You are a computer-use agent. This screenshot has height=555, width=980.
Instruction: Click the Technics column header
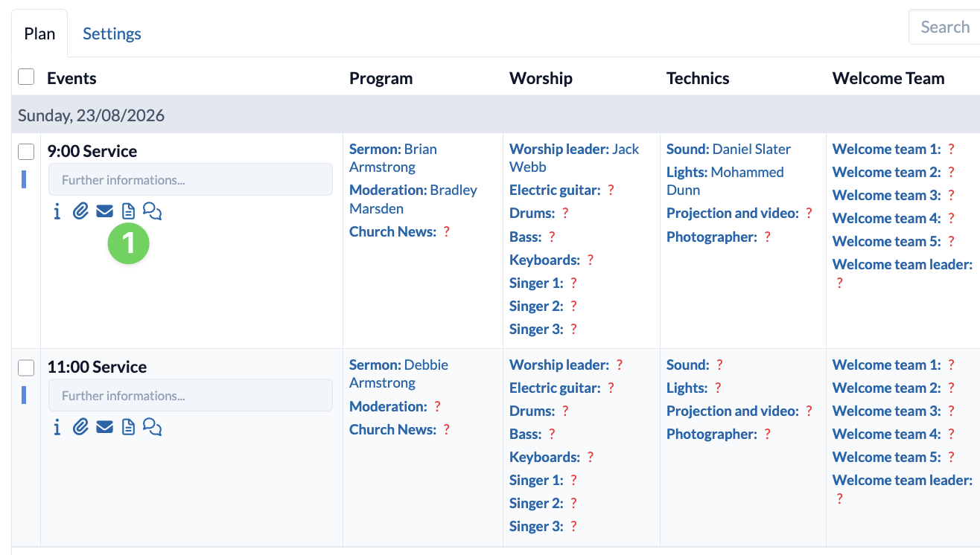coord(698,78)
